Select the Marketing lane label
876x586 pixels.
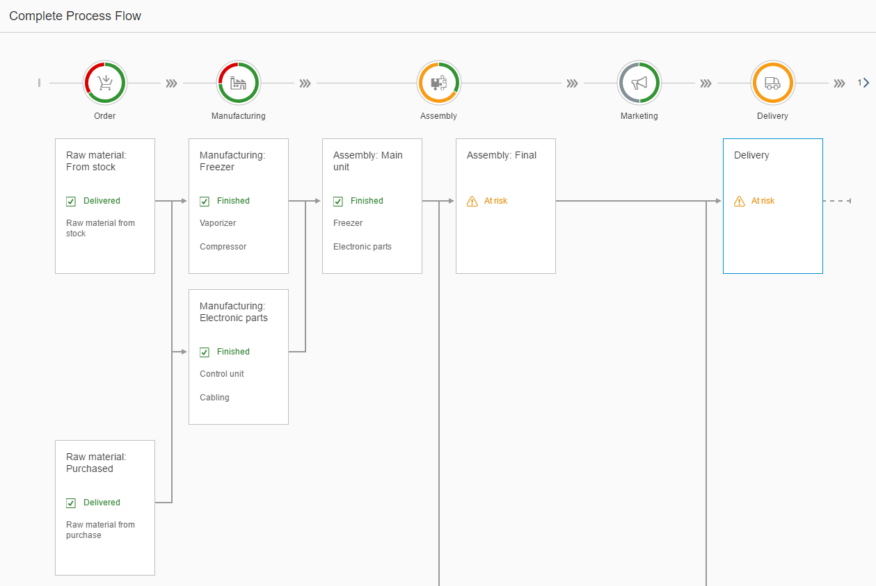click(639, 116)
